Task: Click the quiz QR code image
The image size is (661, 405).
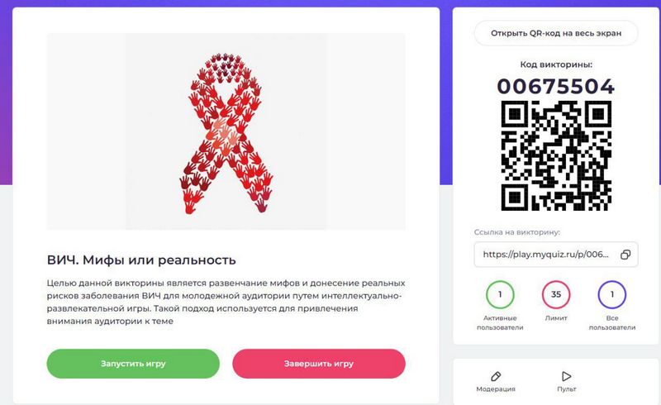Action: click(x=556, y=155)
